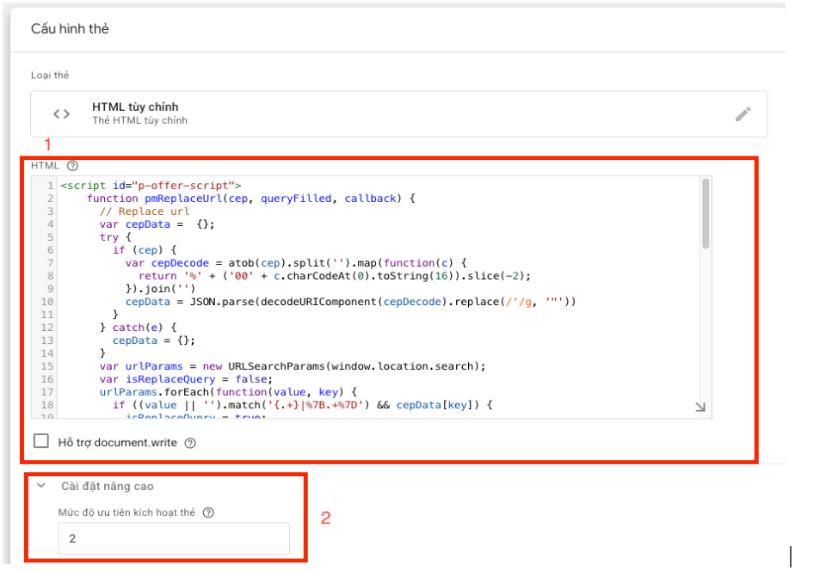The height and width of the screenshot is (570, 820).
Task: Click the code editor resize handle
Action: pyautogui.click(x=700, y=408)
